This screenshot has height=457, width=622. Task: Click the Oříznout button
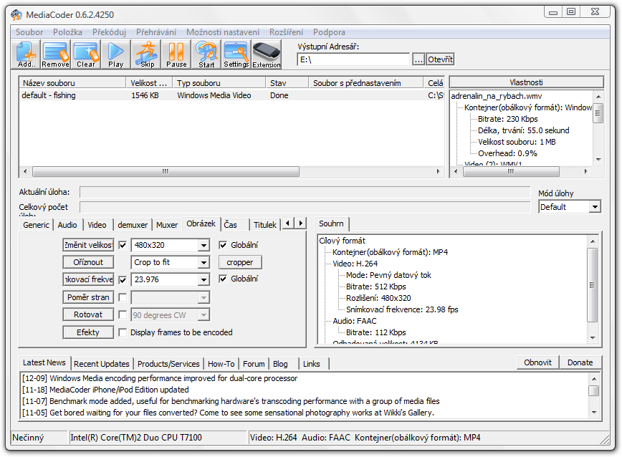click(x=88, y=262)
